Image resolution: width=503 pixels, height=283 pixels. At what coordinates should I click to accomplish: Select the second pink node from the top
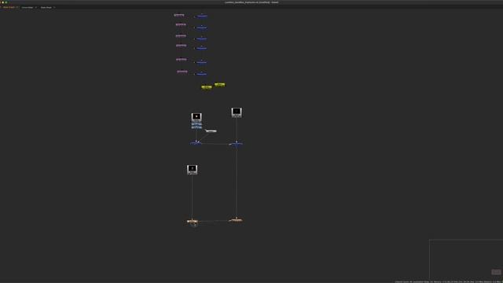(x=181, y=24)
